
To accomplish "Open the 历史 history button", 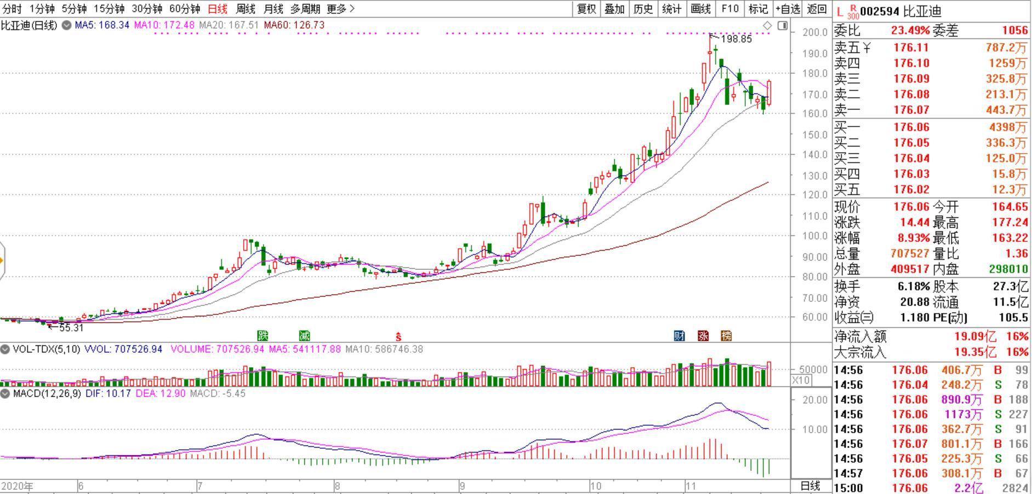I will 643,9.
